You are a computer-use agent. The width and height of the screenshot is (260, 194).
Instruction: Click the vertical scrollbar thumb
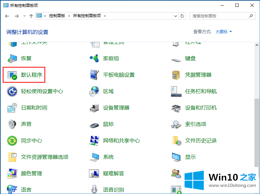click(x=257, y=133)
